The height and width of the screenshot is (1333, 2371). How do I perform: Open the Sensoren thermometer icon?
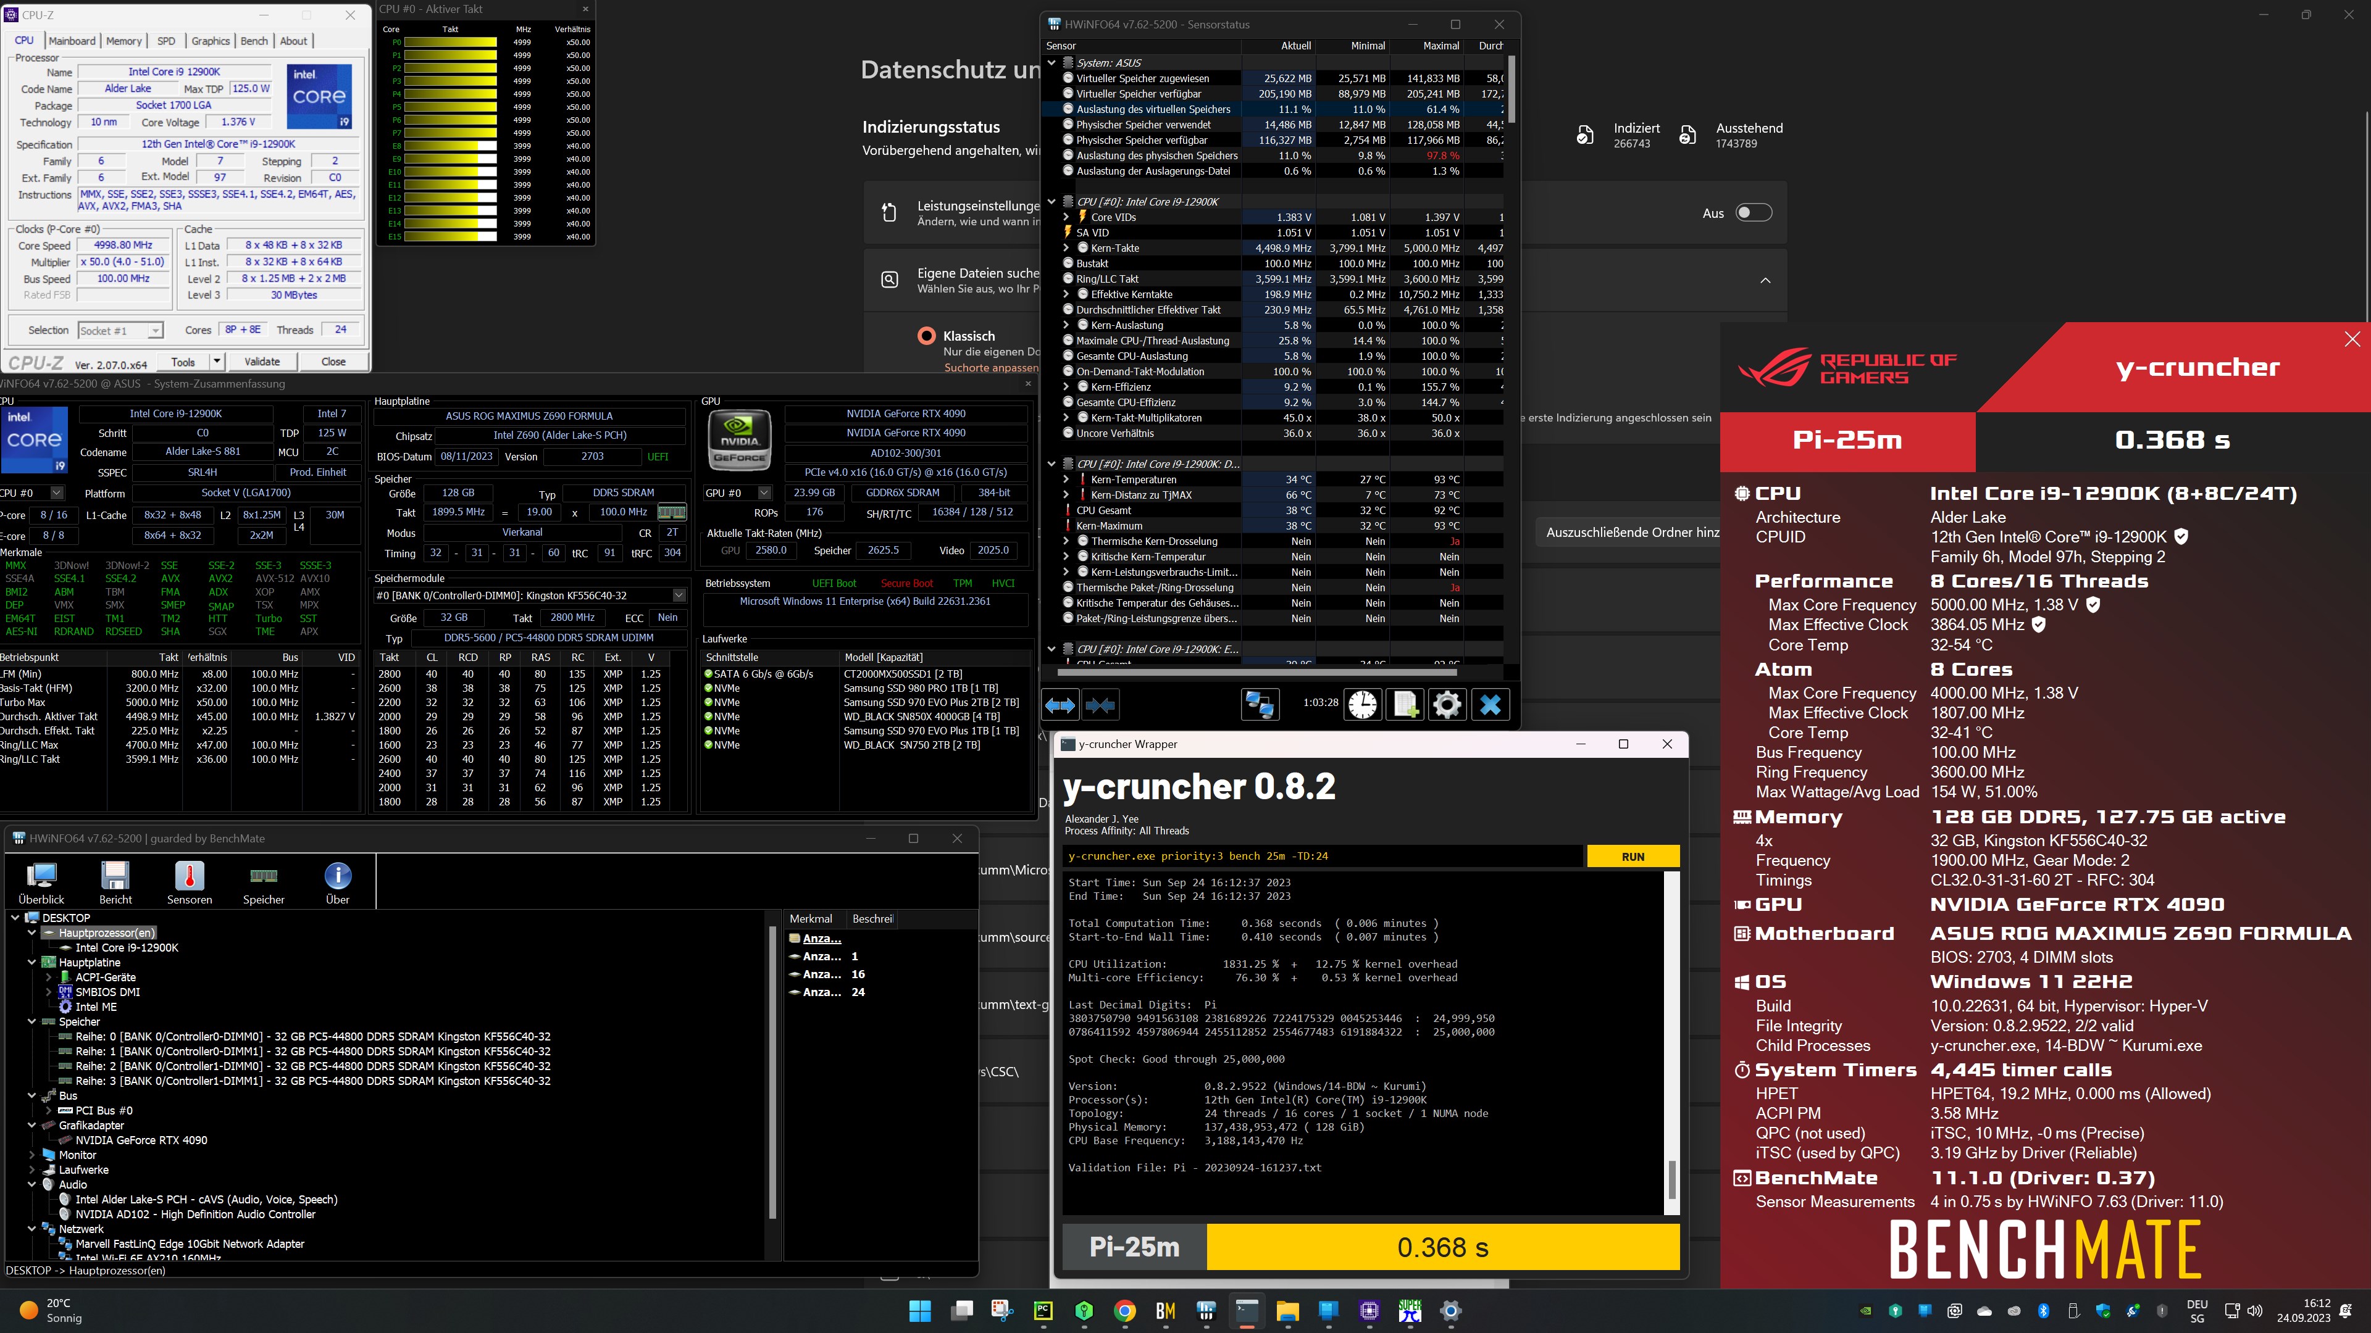(190, 883)
